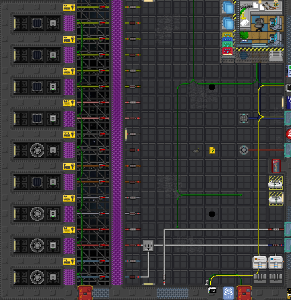This screenshot has height=300, width=291.
Task: Toggle the vertical valve on the bottom grey pipe
Action: coord(164,277)
